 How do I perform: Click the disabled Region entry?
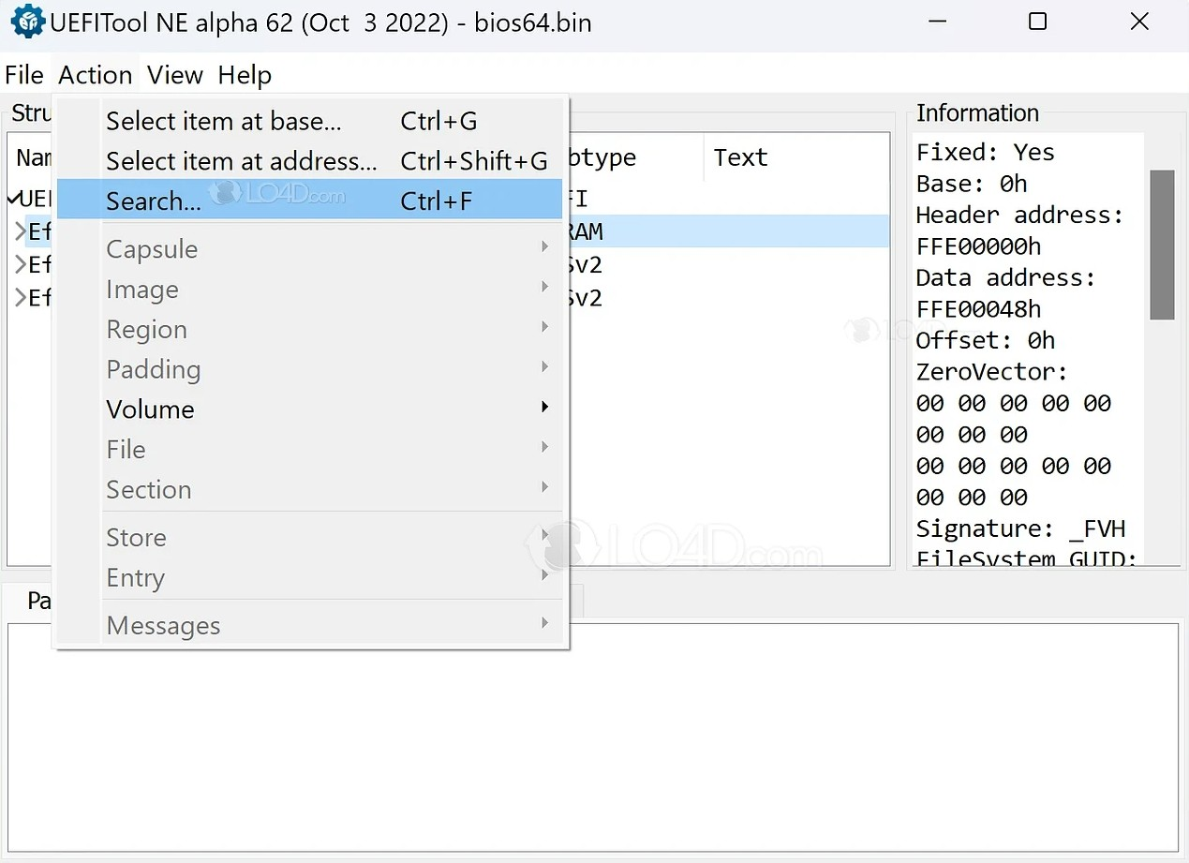[309, 330]
